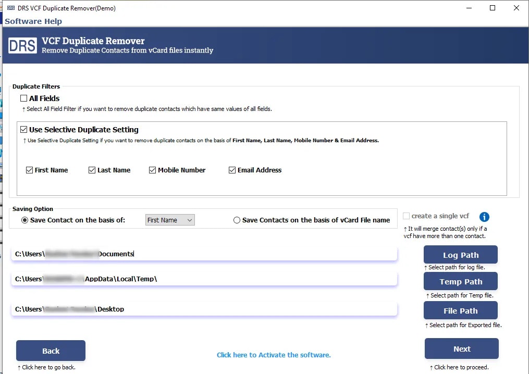Toggle the Mobile Number filter checkbox

click(153, 170)
